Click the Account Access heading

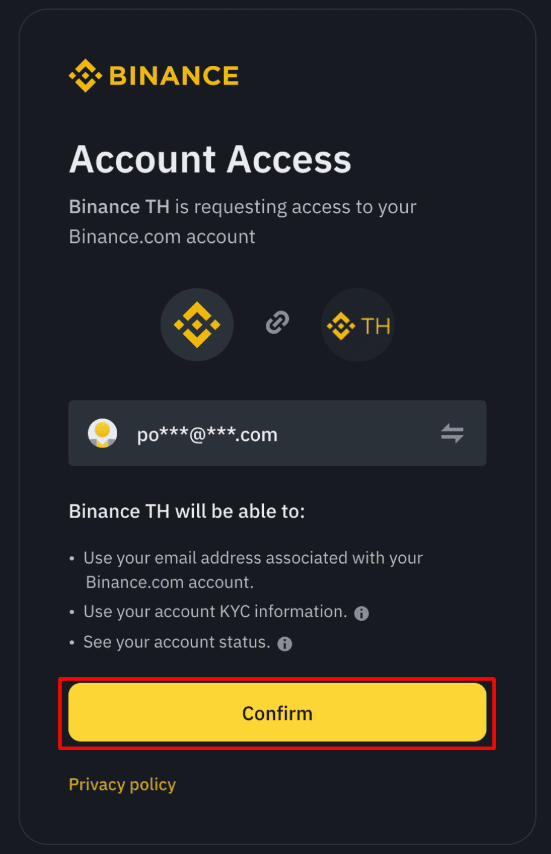(210, 159)
